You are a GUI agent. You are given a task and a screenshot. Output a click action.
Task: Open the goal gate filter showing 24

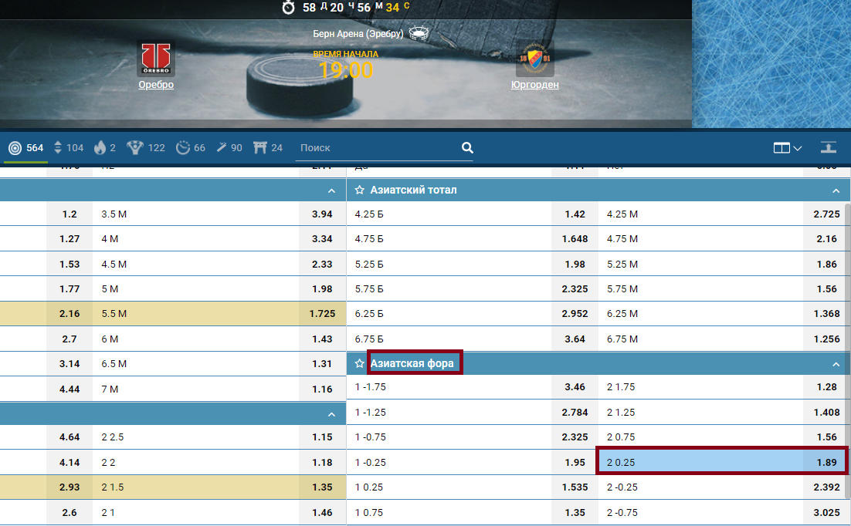pos(266,148)
